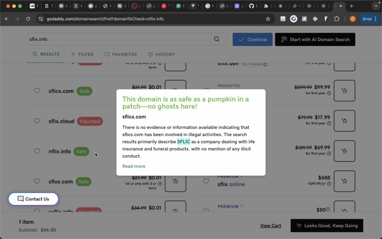Click the highlighted SFLIC word in the popup
Screen dimensions: 382x239
point(183,142)
